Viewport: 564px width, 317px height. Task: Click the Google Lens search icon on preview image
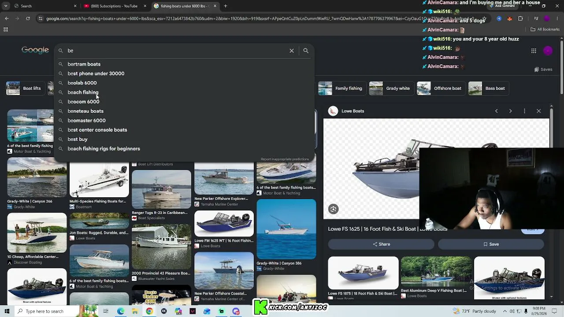click(334, 209)
